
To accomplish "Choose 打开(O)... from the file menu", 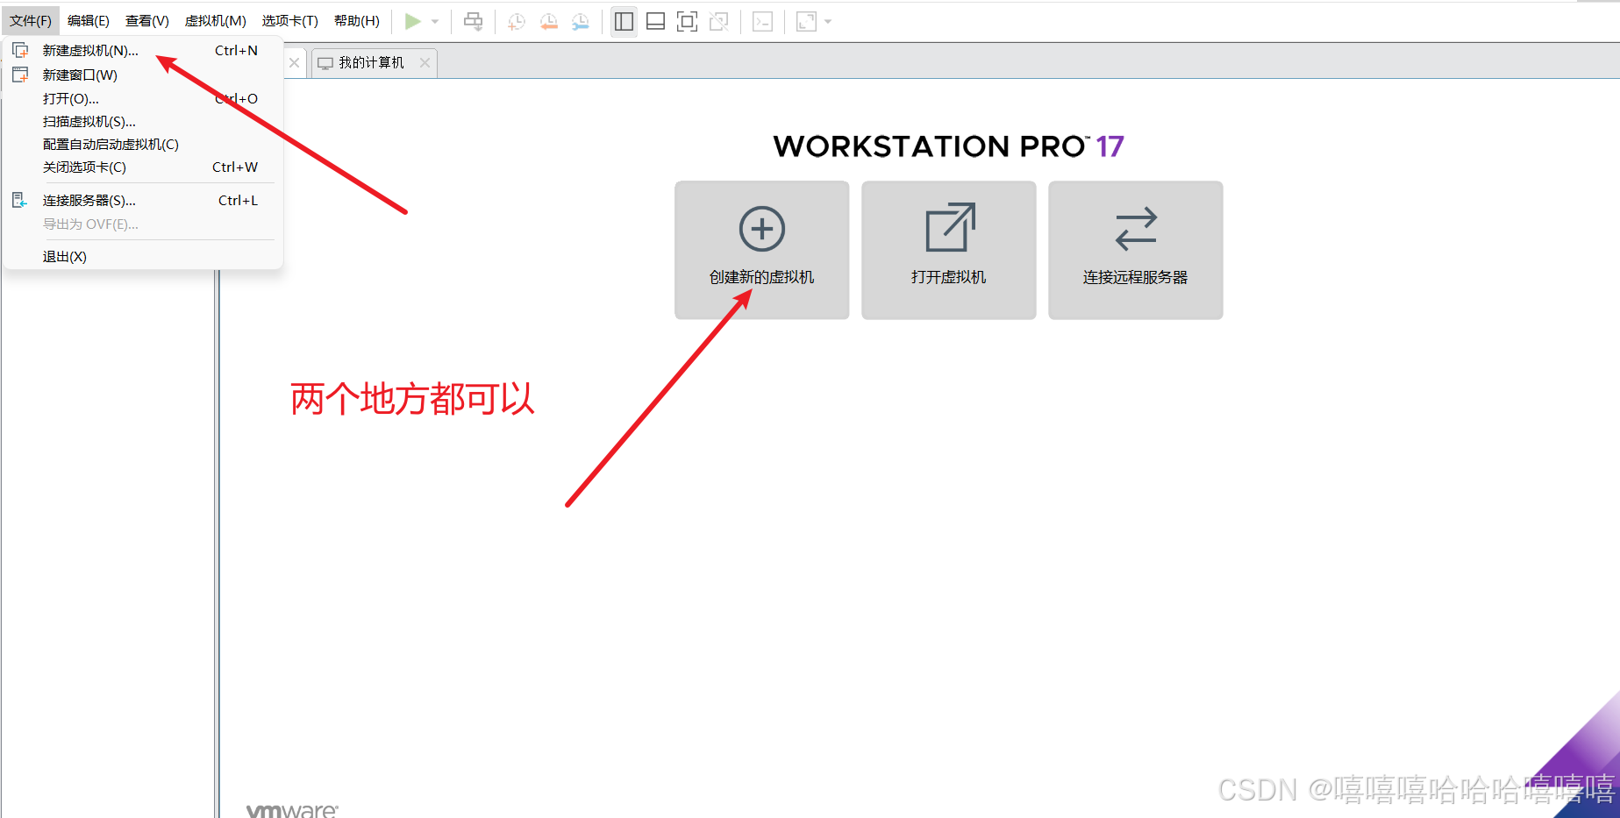I will coord(143,99).
